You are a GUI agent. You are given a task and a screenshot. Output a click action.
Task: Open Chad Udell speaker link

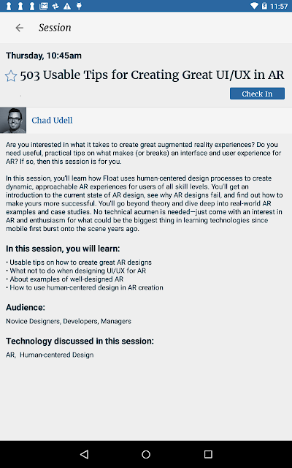pyautogui.click(x=52, y=120)
